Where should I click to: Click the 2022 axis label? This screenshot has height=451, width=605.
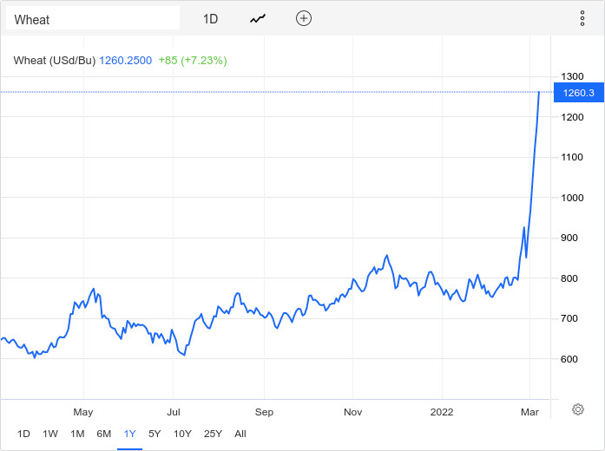pyautogui.click(x=442, y=412)
